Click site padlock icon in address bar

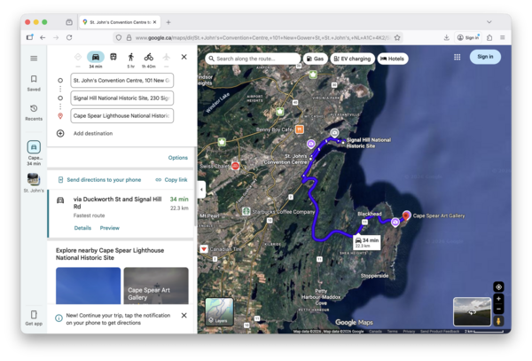pyautogui.click(x=129, y=37)
